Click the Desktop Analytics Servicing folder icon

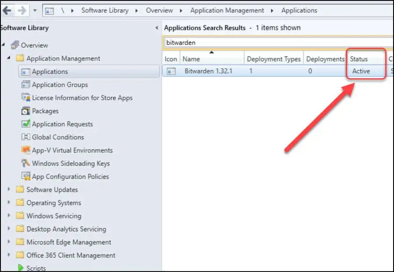(20, 228)
